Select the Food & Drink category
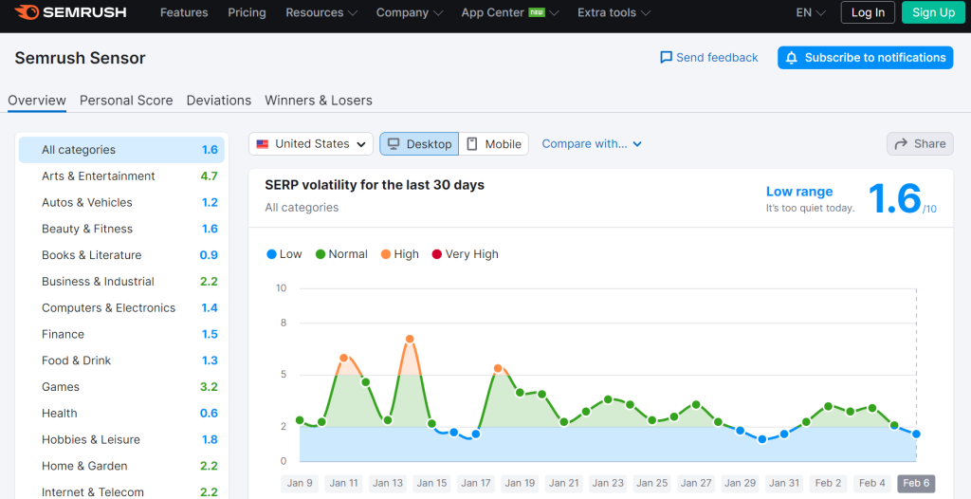The height and width of the screenshot is (499, 971). pyautogui.click(x=121, y=360)
